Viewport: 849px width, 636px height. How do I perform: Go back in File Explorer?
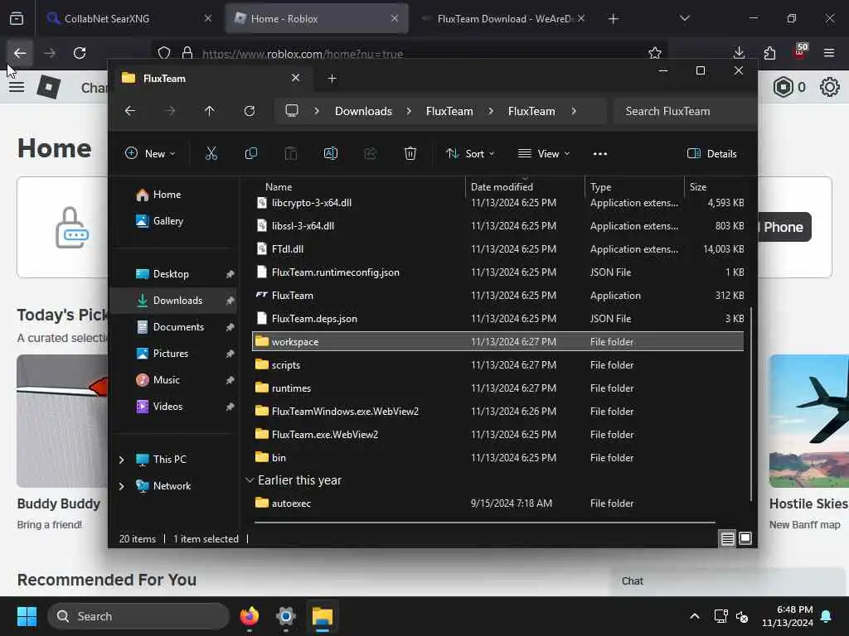coord(130,111)
